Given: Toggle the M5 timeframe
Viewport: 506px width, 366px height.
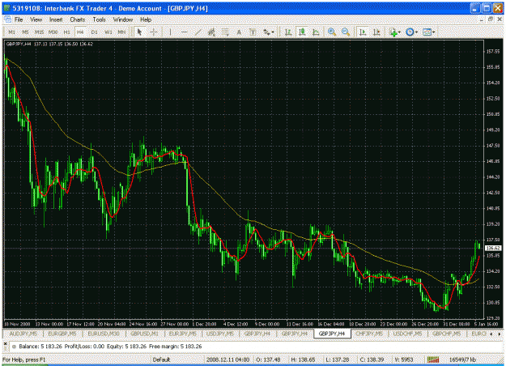Looking at the screenshot, I should click(25, 32).
